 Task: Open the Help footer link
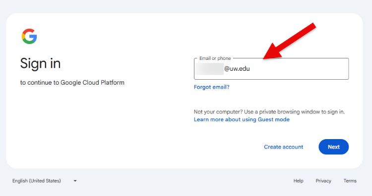(298, 181)
